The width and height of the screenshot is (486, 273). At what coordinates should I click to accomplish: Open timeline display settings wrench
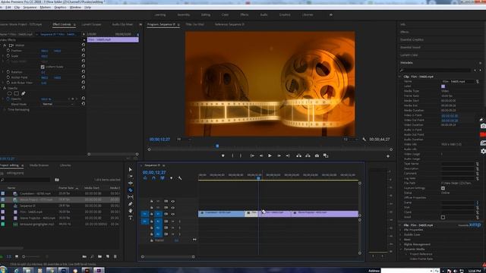tap(180, 178)
